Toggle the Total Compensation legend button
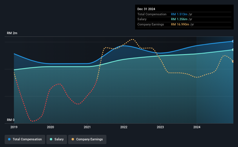Viewport: 238px width, 147px height. point(25,139)
